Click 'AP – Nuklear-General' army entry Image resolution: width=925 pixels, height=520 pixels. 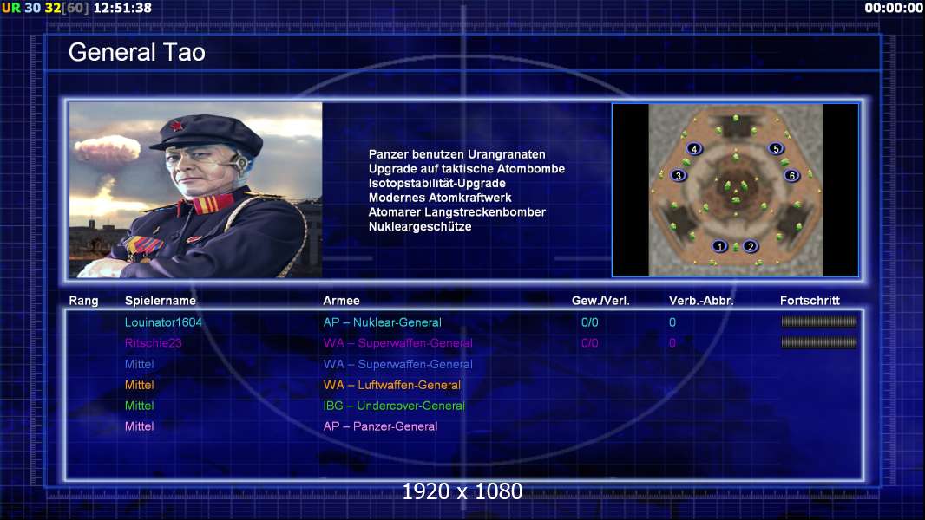point(383,322)
